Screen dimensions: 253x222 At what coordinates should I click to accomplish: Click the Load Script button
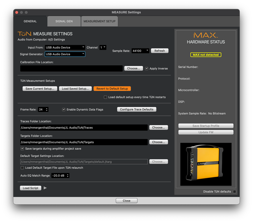(x=30, y=188)
